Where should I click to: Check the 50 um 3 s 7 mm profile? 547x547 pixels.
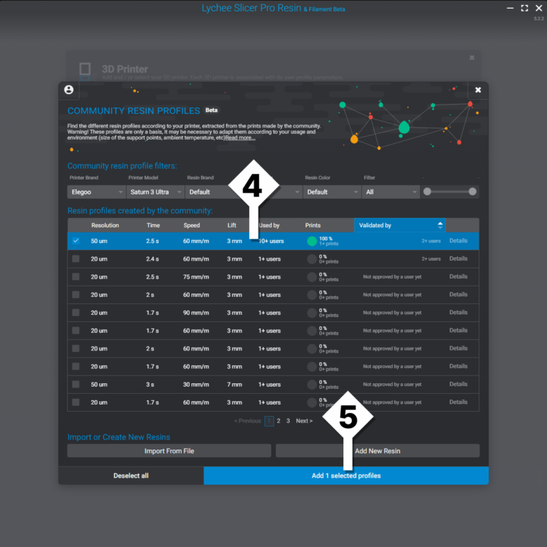click(x=75, y=384)
